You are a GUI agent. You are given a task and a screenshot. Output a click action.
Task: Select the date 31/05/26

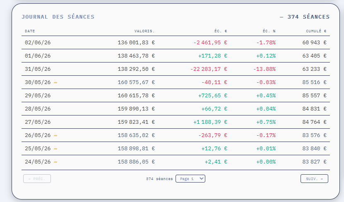38,69
